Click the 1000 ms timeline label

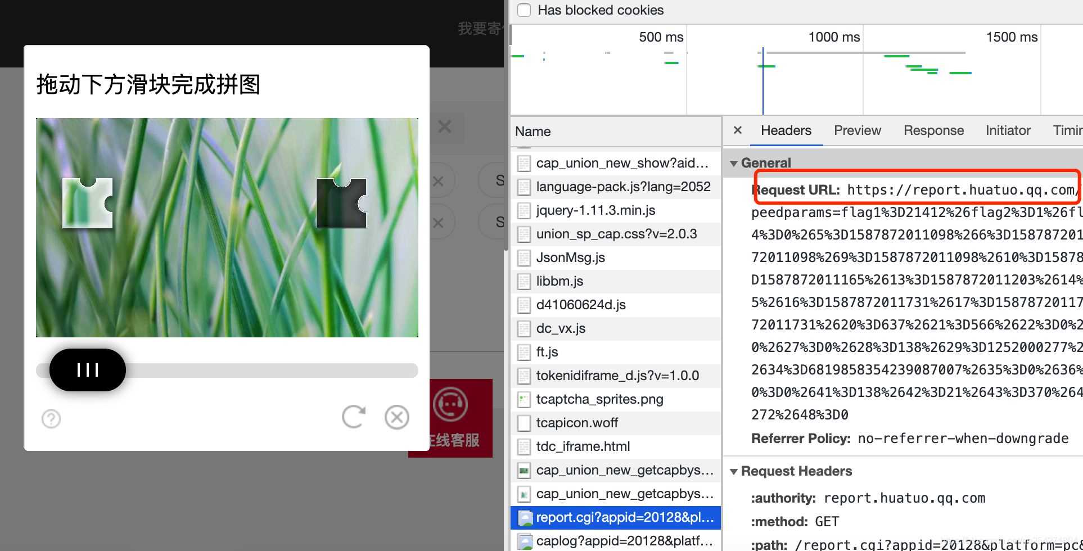[x=834, y=37]
